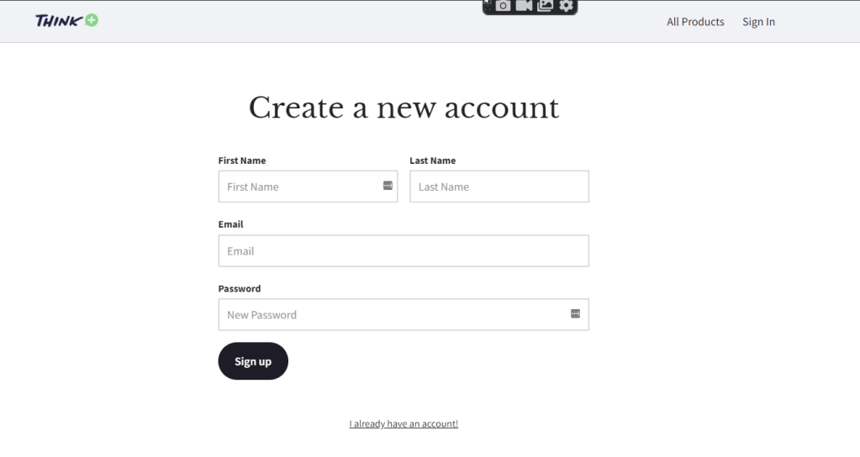Go to Sign In in the navigation

click(758, 22)
